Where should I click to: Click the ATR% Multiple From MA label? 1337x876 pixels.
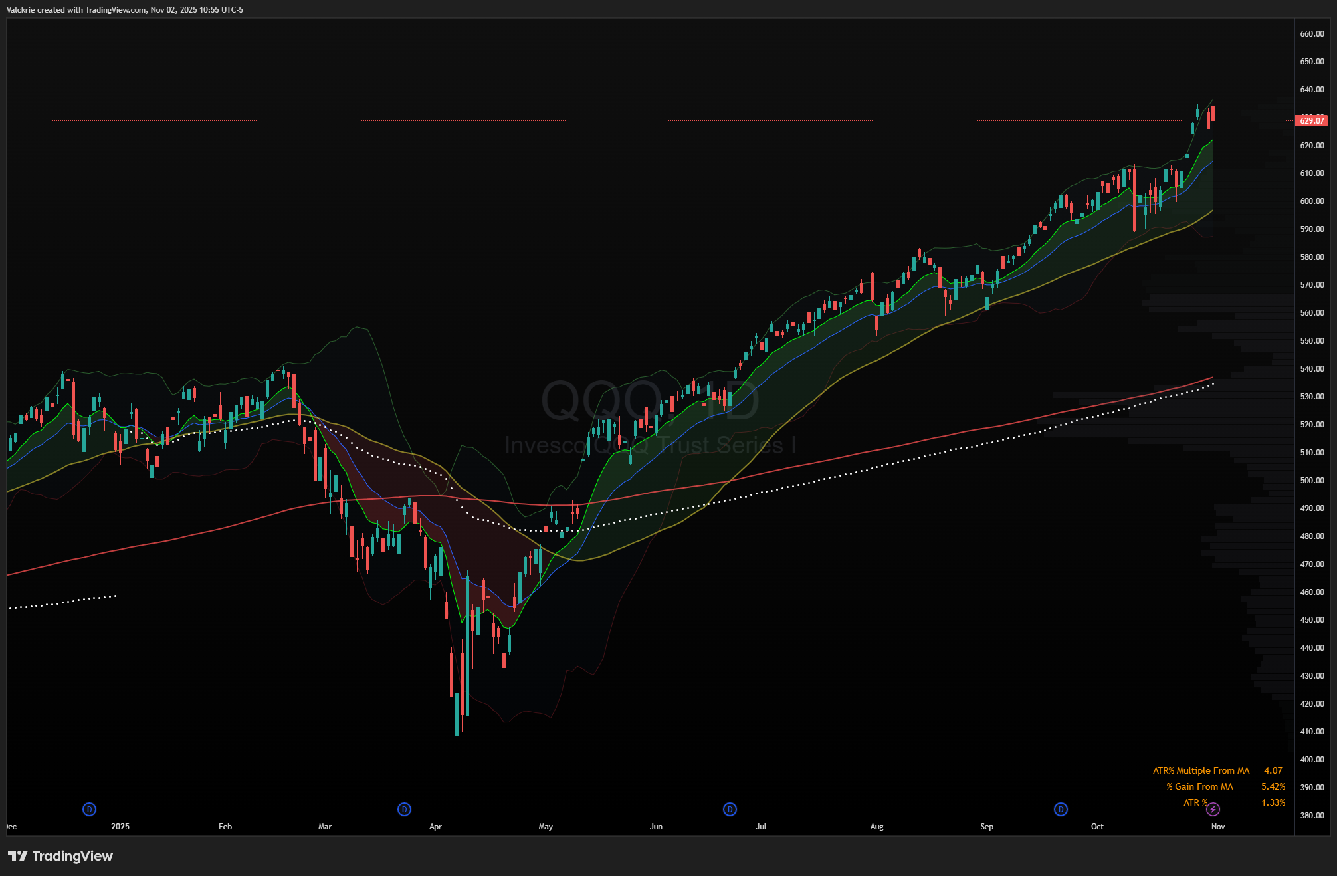(1200, 770)
